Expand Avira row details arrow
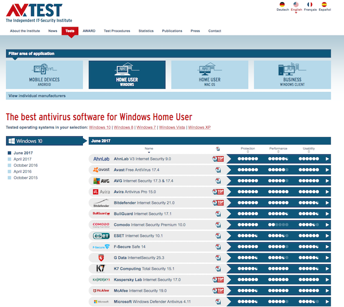The height and width of the screenshot is (307, 344). [327, 192]
